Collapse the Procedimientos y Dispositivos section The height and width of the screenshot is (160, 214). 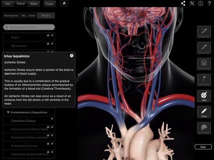8,112
